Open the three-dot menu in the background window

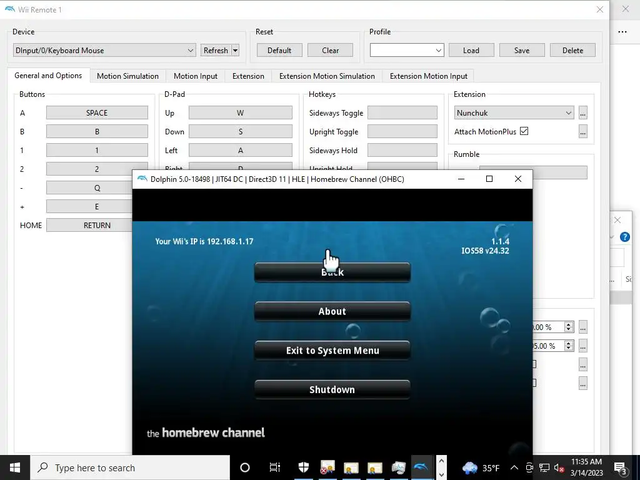[622, 32]
